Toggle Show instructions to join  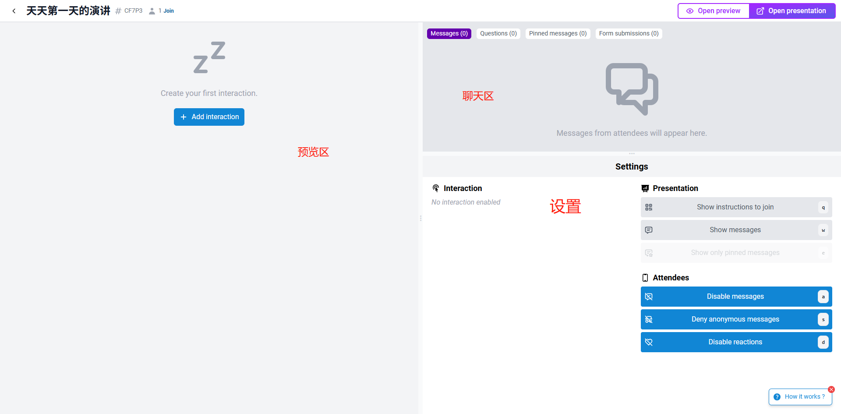[736, 207]
